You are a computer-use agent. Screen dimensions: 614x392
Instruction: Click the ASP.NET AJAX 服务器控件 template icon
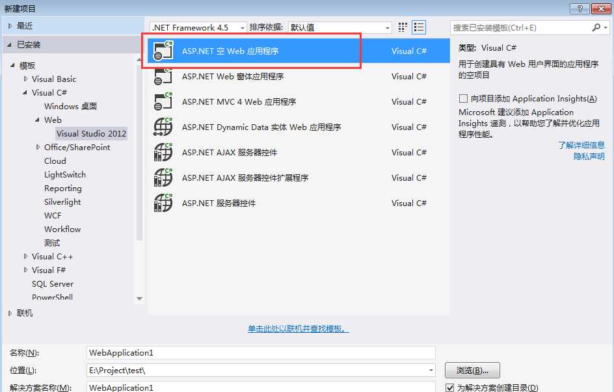[163, 152]
